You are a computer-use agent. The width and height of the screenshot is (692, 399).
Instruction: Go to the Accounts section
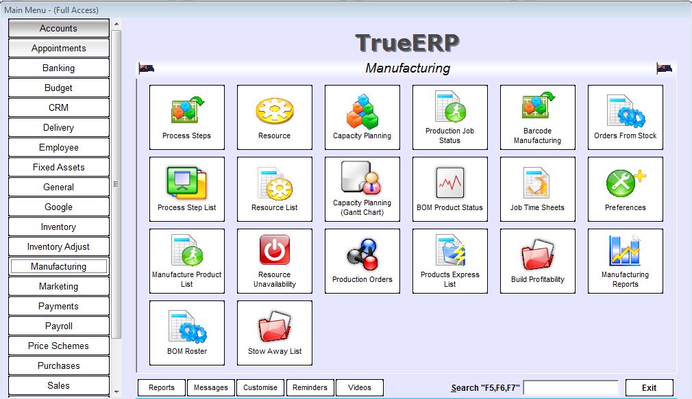tap(59, 29)
